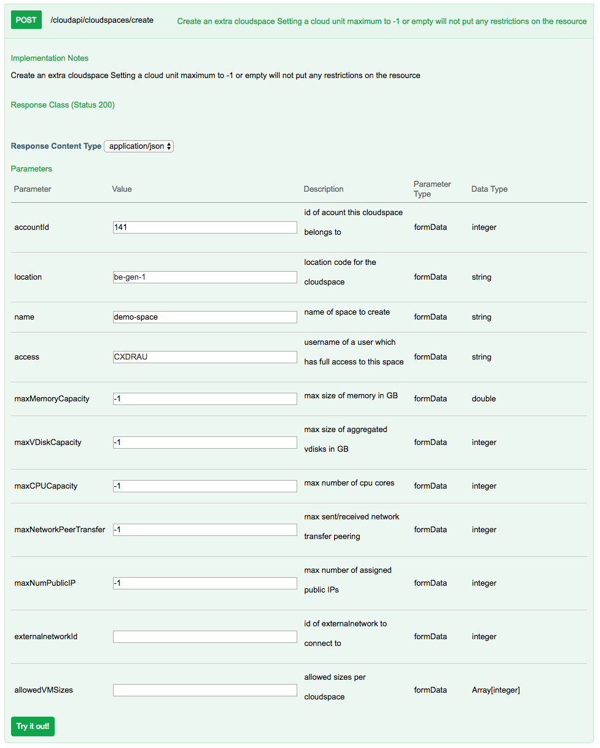Click the maxVDiskCapacity input box
The width and height of the screenshot is (600, 748).
(x=205, y=443)
